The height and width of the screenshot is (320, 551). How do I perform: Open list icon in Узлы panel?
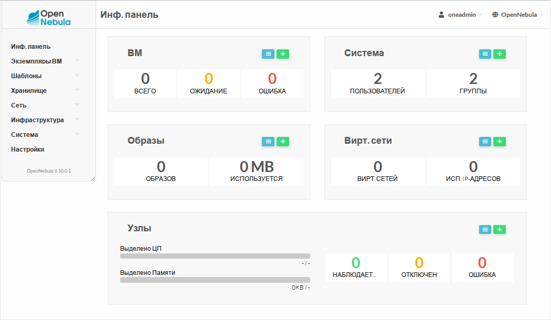[x=485, y=229]
